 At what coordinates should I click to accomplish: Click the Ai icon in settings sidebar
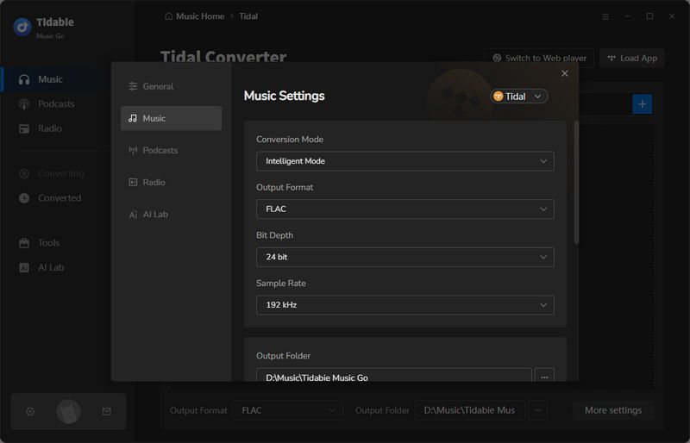pyautogui.click(x=133, y=215)
